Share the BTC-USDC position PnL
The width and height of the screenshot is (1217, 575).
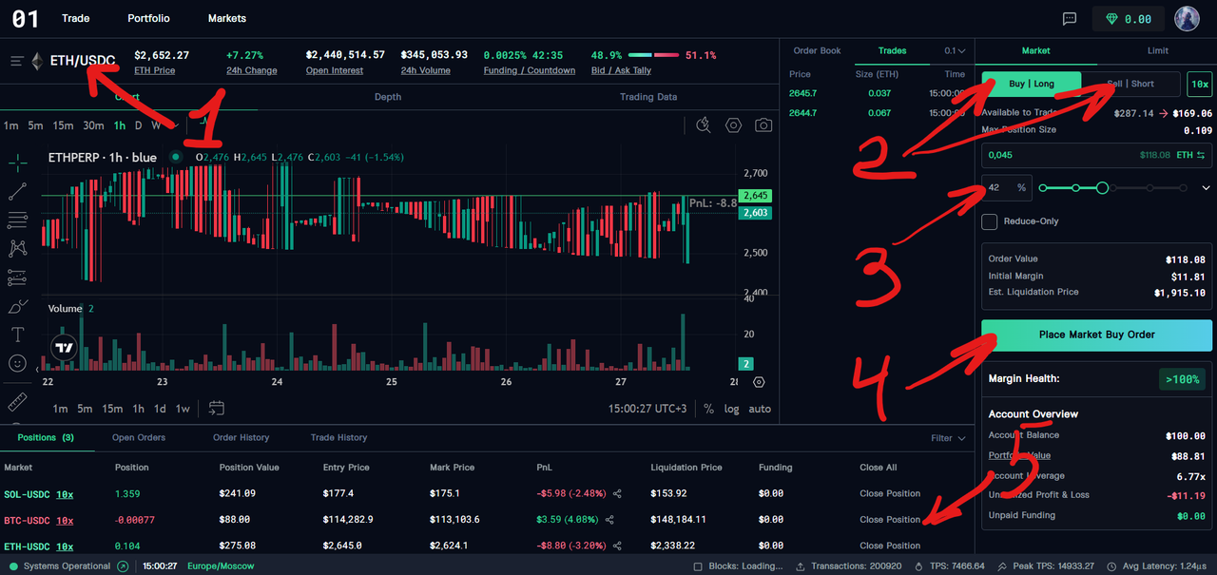pyautogui.click(x=609, y=520)
